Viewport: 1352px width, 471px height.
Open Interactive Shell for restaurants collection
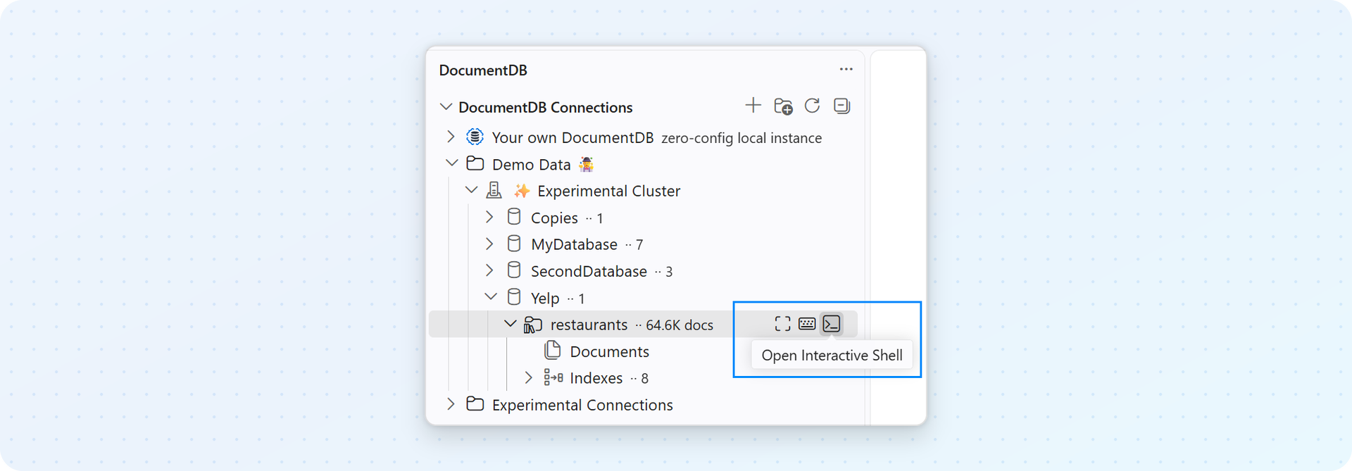tap(832, 324)
